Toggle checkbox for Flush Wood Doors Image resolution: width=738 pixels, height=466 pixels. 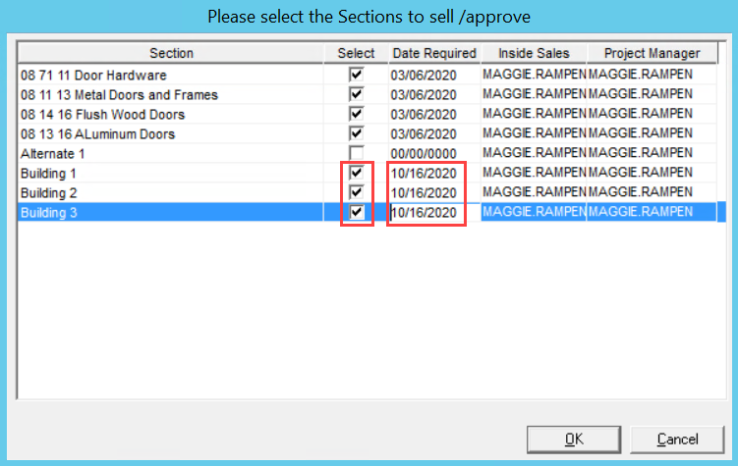357,114
